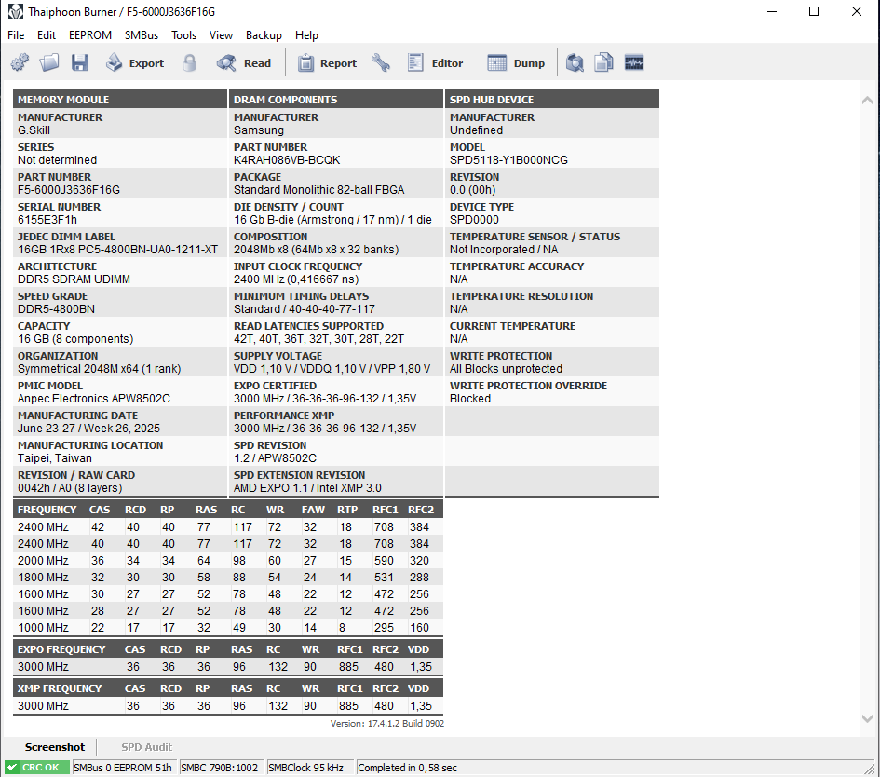
Task: Open the Edit menu
Action: (47, 35)
